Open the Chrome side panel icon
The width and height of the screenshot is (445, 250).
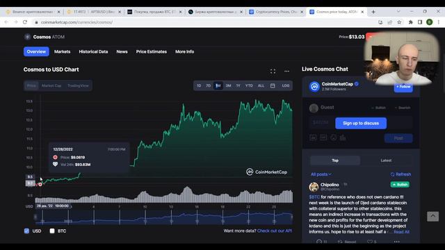tap(420, 22)
